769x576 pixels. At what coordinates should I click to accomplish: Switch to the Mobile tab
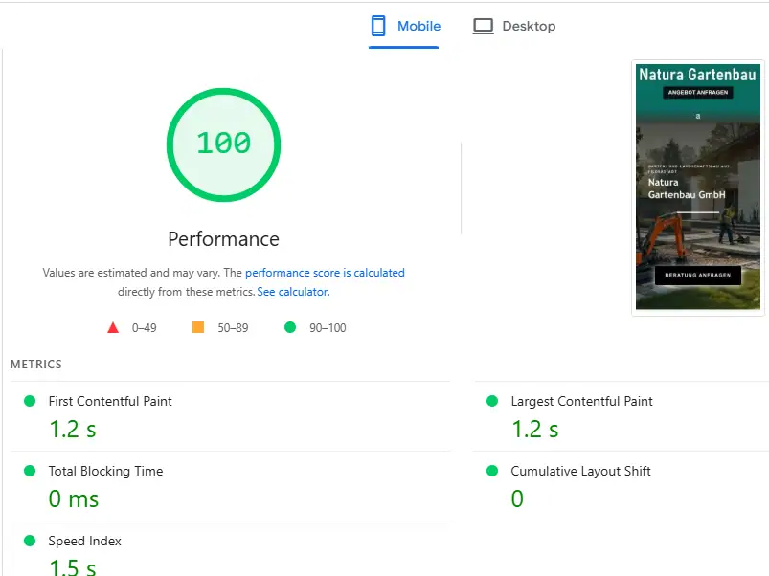point(405,26)
